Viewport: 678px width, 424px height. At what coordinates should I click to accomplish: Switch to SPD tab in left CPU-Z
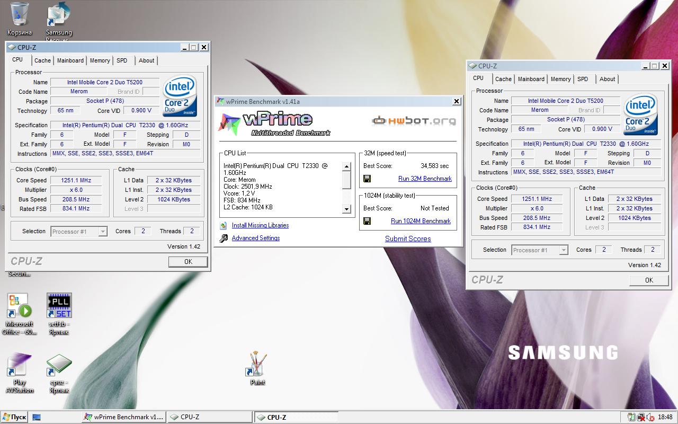click(x=122, y=60)
